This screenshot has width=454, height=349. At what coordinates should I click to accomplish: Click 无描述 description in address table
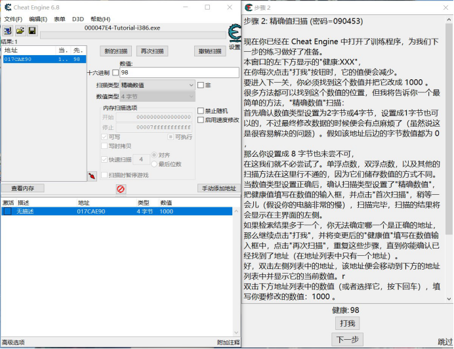pos(25,211)
